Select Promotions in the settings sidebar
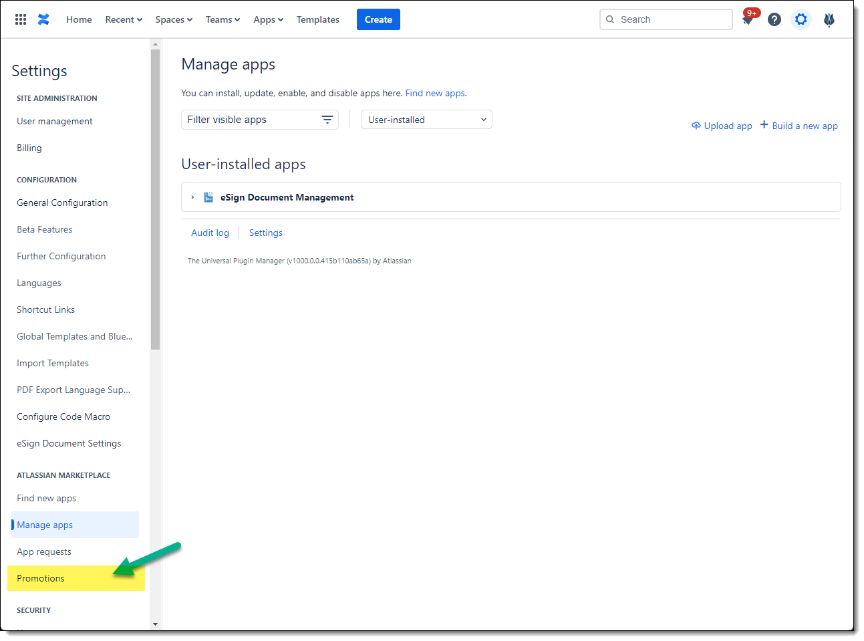The height and width of the screenshot is (641, 864). tap(41, 578)
